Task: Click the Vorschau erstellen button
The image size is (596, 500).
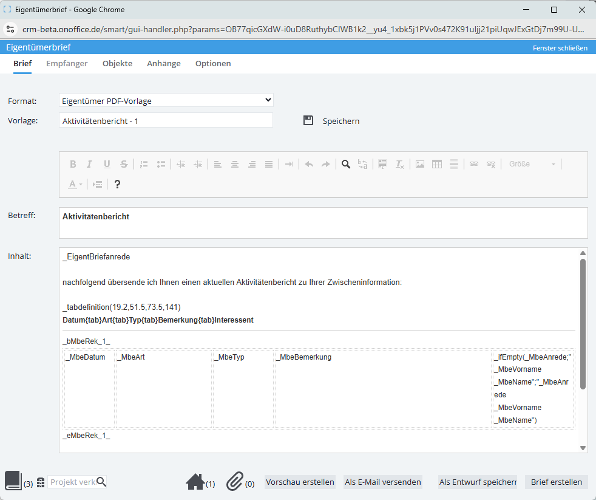Action: click(x=300, y=482)
